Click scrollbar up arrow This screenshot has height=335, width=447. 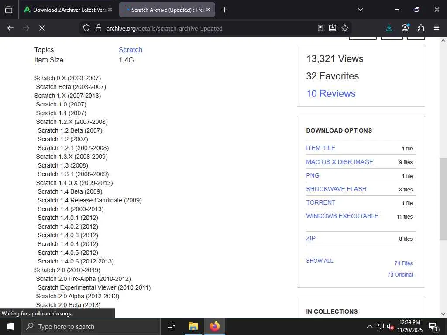[443, 41]
